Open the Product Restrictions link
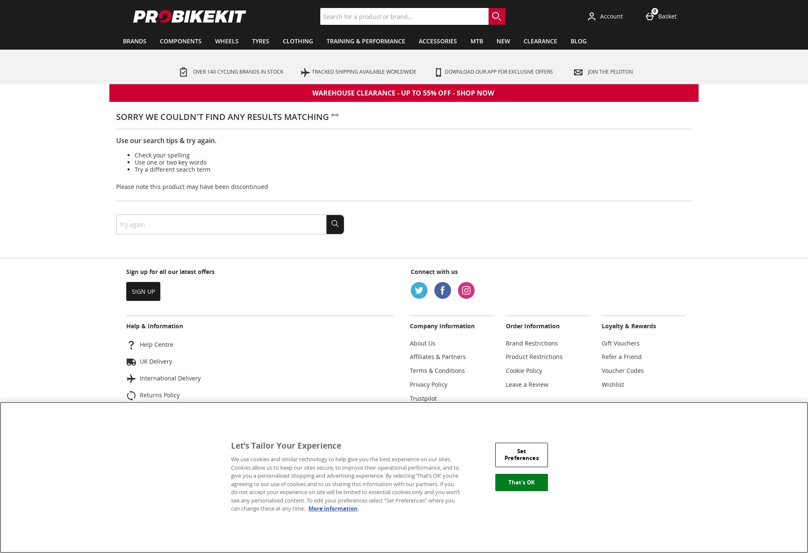Screen dimensions: 808x553 (x=534, y=357)
